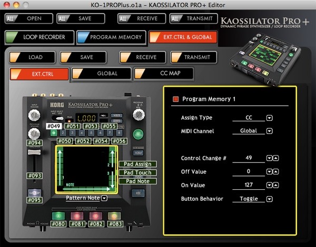Click the REC button on the device
Screen dimensions: 316x247
pyautogui.click(x=138, y=193)
